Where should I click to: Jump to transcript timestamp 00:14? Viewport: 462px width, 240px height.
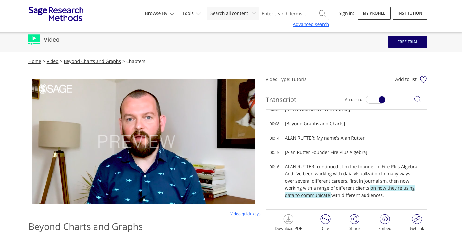click(x=275, y=138)
